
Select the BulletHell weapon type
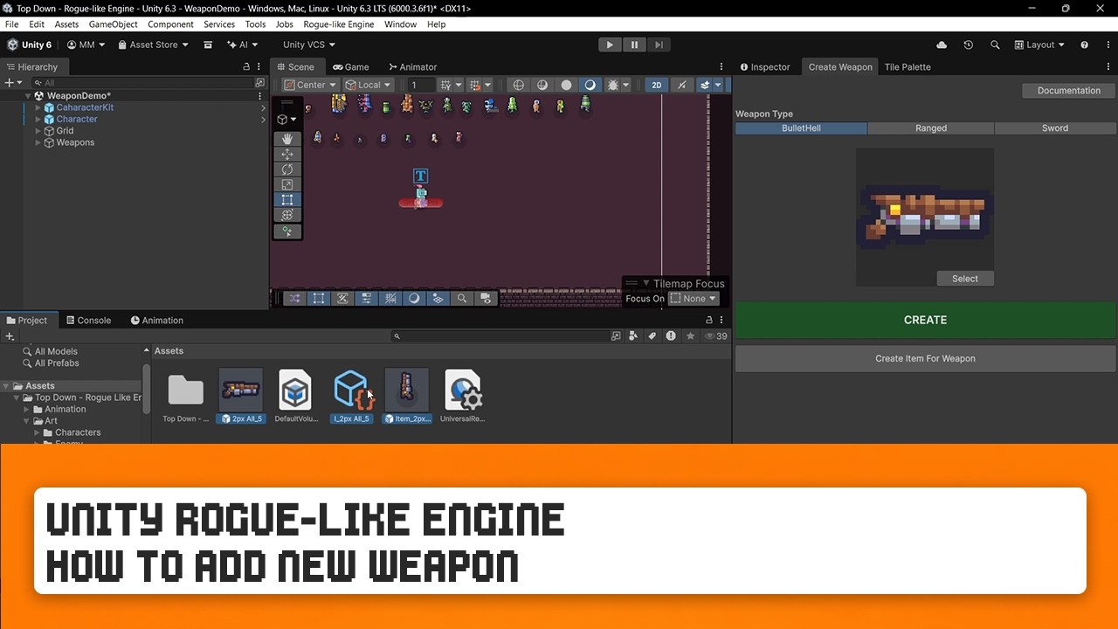(801, 128)
